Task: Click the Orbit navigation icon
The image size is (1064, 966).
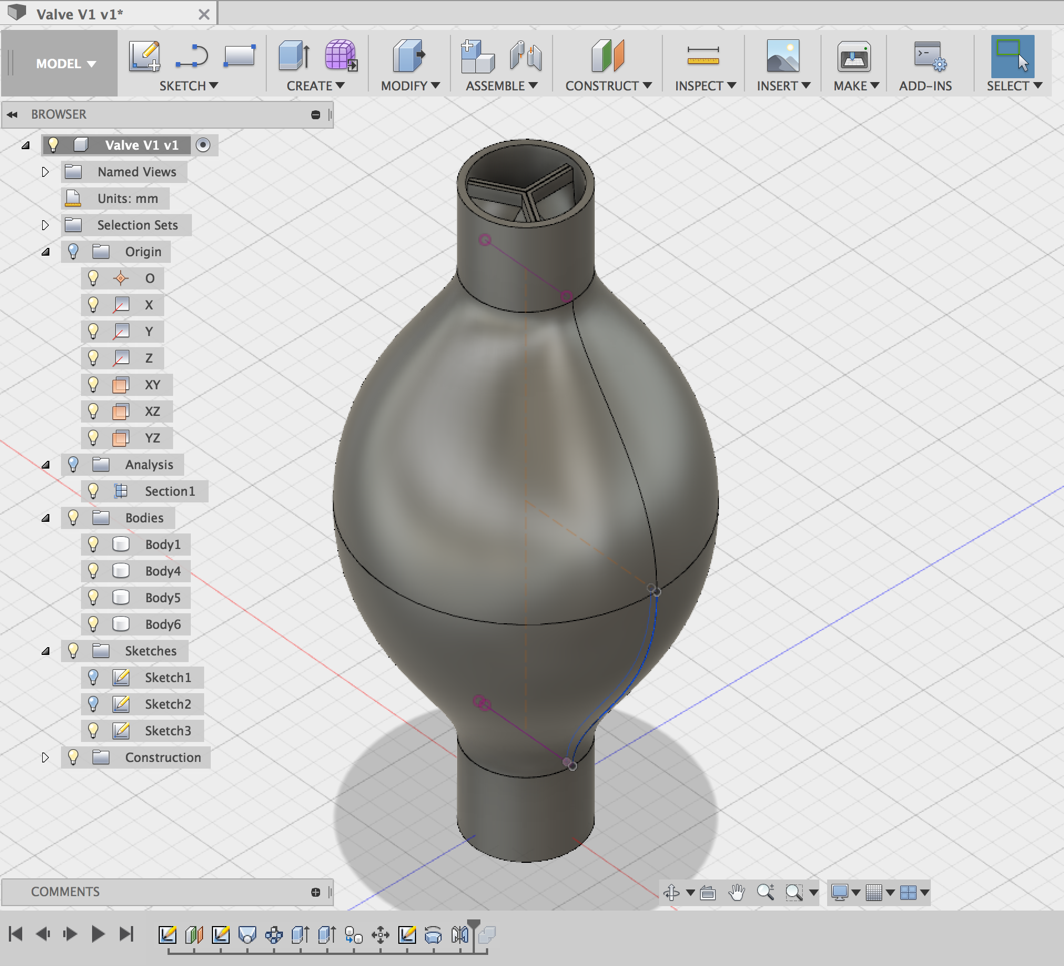Action: (671, 892)
